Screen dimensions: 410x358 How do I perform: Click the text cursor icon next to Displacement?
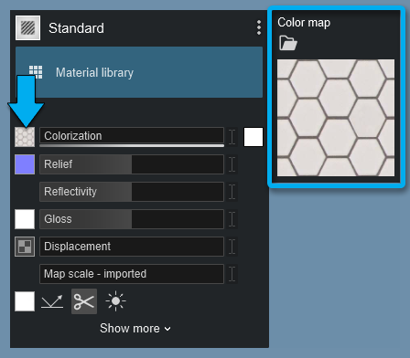tap(232, 247)
